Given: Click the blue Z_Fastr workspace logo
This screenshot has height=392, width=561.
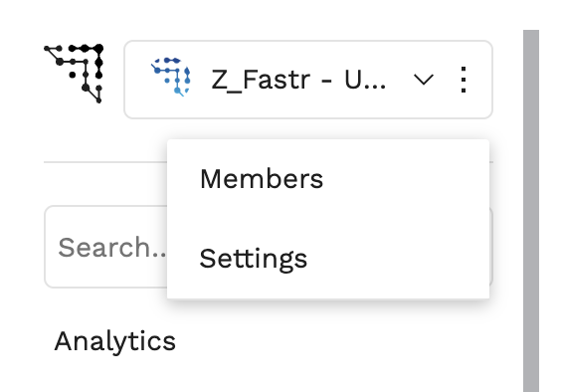Looking at the screenshot, I should (171, 77).
